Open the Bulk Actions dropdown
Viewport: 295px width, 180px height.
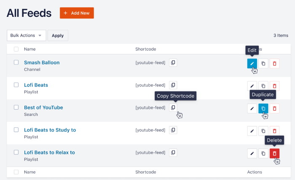26,35
